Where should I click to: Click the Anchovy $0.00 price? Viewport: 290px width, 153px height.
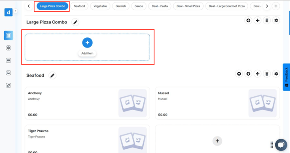pyautogui.click(x=33, y=115)
